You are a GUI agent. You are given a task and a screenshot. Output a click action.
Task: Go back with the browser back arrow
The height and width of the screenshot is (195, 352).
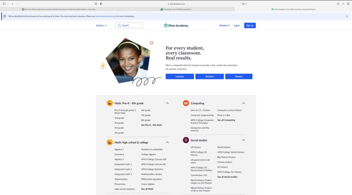[13, 4]
